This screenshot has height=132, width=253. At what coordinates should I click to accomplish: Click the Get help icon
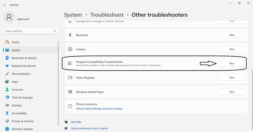[66, 122]
